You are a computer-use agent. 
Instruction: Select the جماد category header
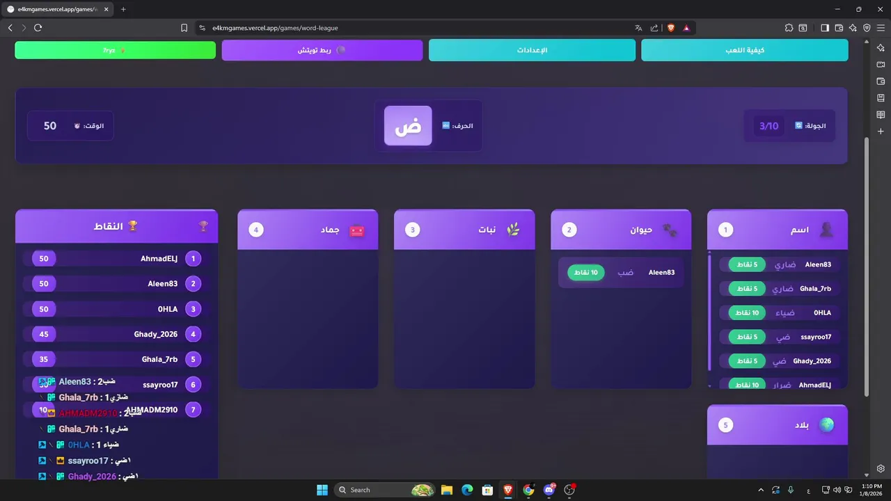(308, 230)
